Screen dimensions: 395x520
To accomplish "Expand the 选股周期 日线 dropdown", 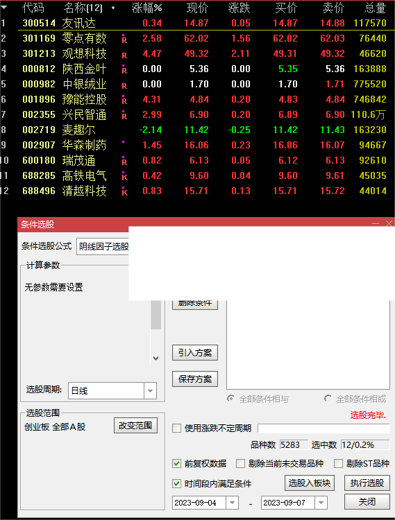I will (150, 390).
